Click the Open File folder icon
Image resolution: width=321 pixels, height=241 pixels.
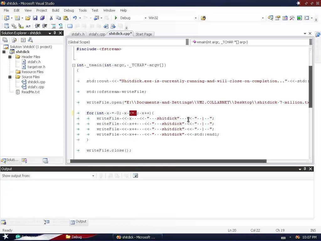(28, 18)
